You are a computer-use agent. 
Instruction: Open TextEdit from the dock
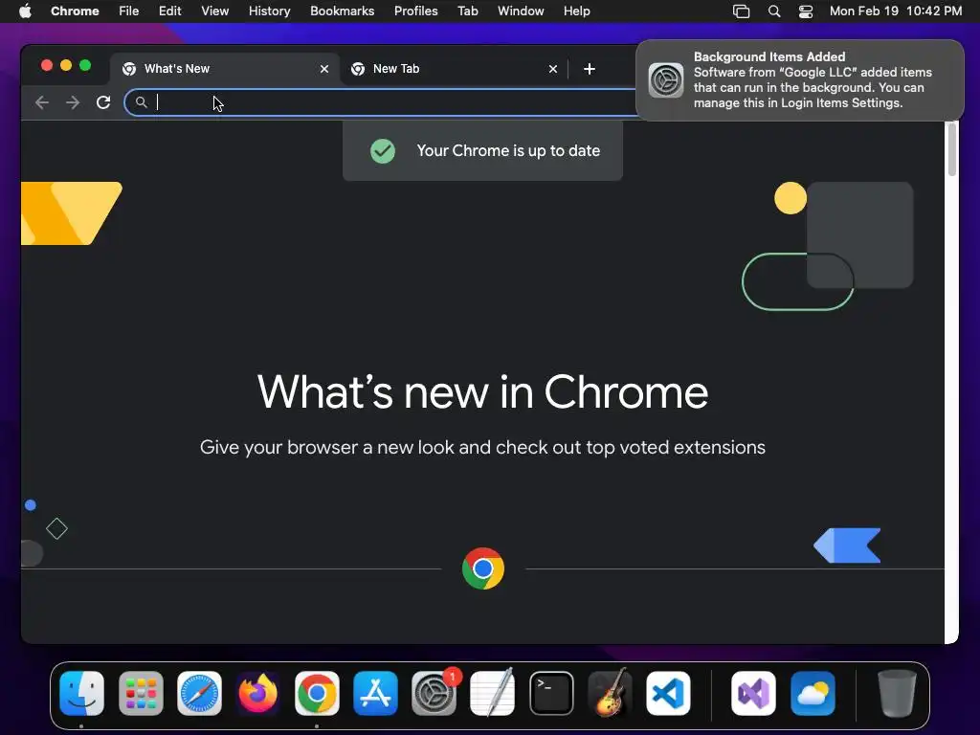[x=493, y=693]
